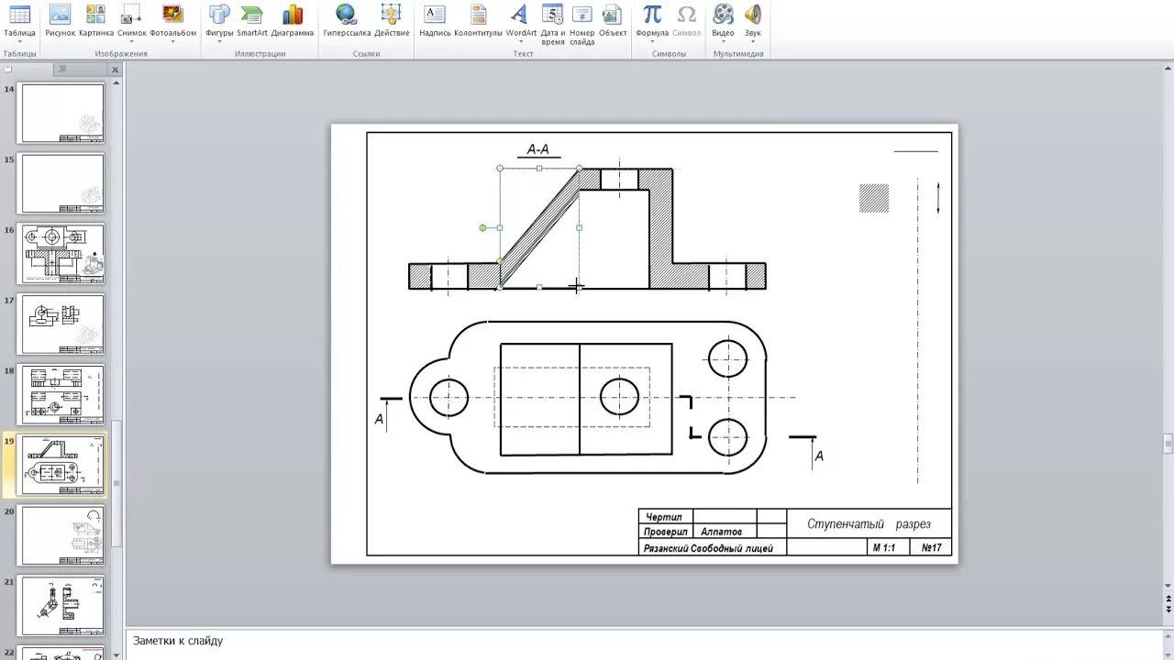The image size is (1174, 660).
Task: Add a Гиперссылка to the selection
Action: (347, 22)
